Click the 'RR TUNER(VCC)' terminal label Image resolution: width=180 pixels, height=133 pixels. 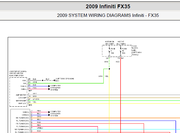[x=22, y=129]
